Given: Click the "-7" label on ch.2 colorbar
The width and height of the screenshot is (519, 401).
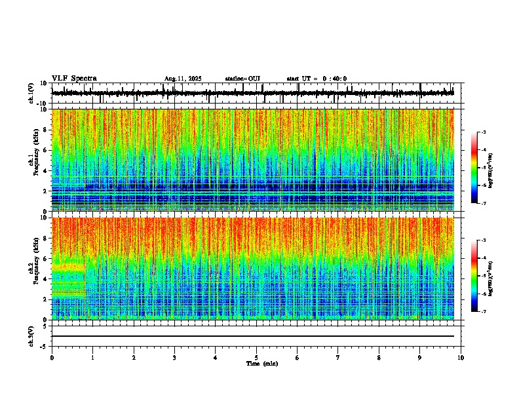Looking at the screenshot, I should tap(484, 312).
